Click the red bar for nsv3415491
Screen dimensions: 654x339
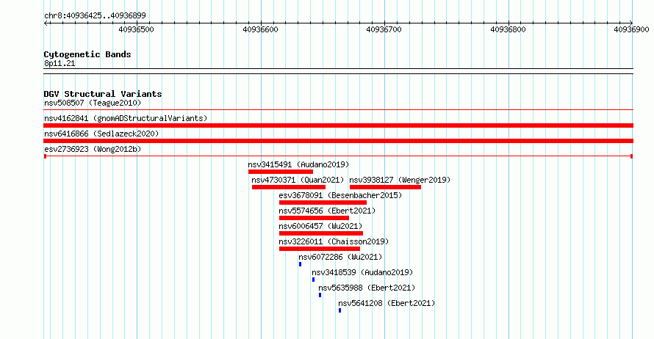pyautogui.click(x=281, y=172)
